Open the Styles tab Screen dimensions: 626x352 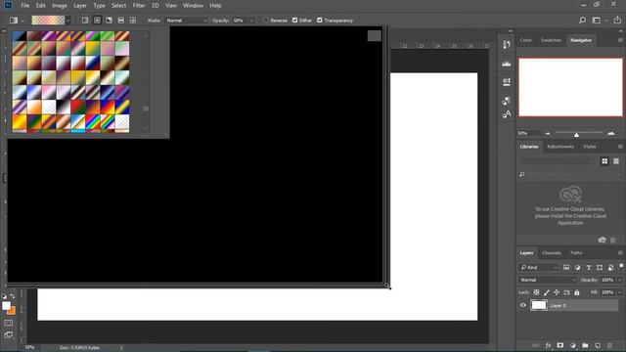[x=590, y=147]
